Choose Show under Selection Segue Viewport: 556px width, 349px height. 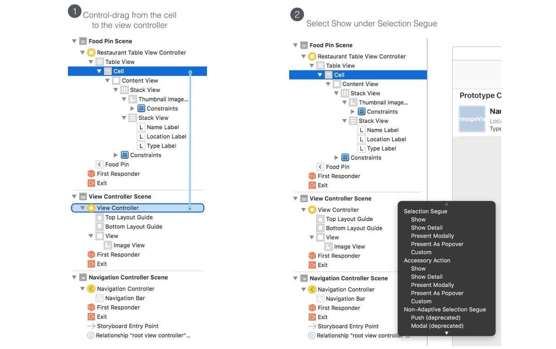pyautogui.click(x=418, y=219)
